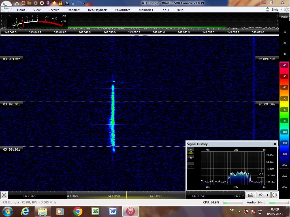The width and height of the screenshot is (290, 217).
Task: Click the green filter bandwidth bar
Action: [147, 28]
